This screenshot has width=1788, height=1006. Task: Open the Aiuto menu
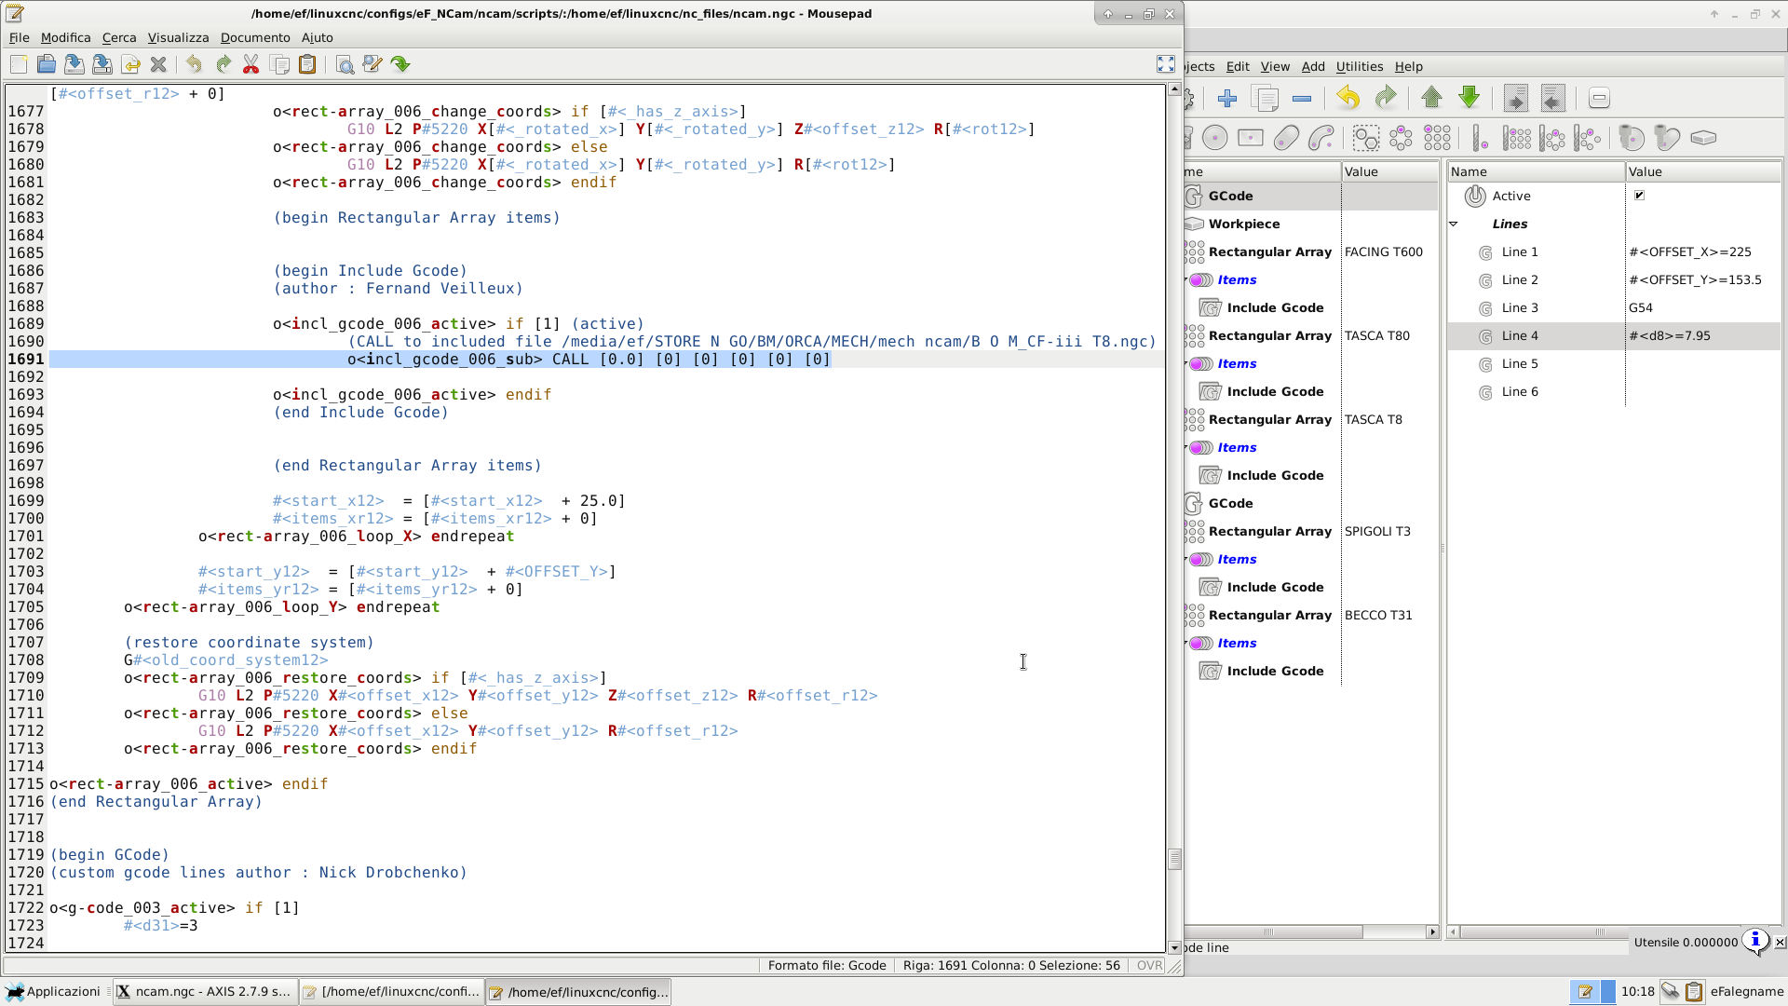click(x=317, y=37)
